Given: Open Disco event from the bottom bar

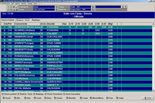Looking at the screenshot, I should [x=48, y=98].
